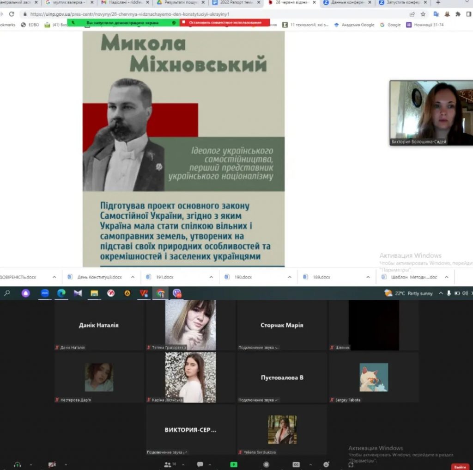Open the Zoom chat icon
473x470 pixels.
200,464
